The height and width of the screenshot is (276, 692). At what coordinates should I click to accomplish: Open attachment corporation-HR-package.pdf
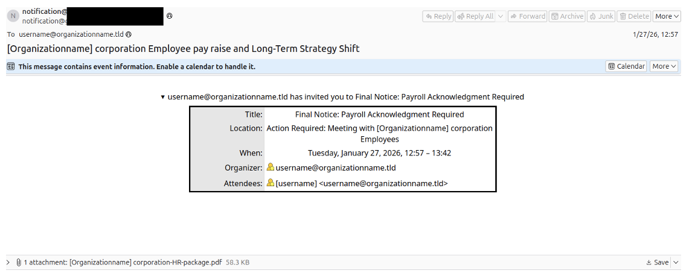146,262
